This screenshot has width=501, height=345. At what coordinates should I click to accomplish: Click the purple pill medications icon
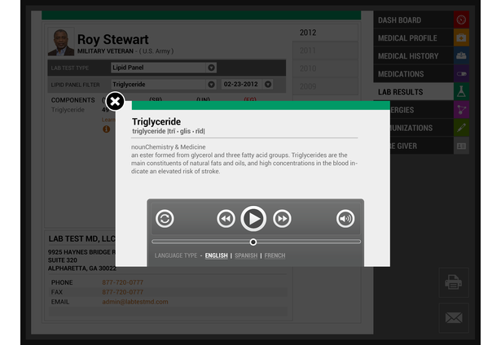click(461, 74)
